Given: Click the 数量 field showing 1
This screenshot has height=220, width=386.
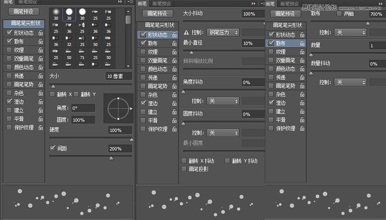Looking at the screenshot, I should pos(377,45).
